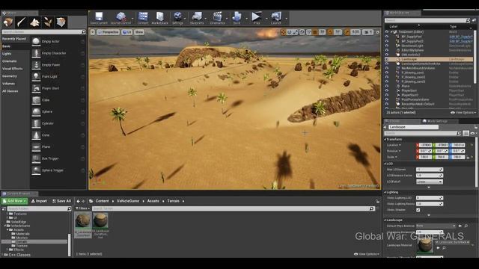Select the Empty Actor icon
The height and width of the screenshot is (269, 479).
(36, 42)
